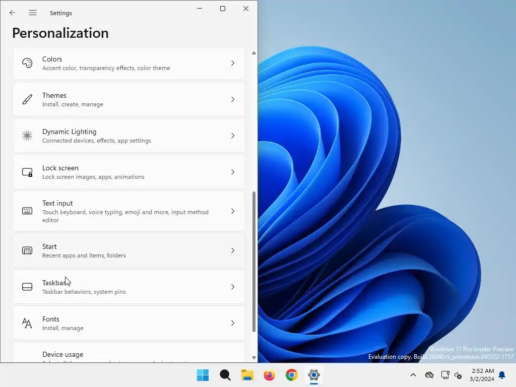Open the Colors page via its title

coord(52,59)
